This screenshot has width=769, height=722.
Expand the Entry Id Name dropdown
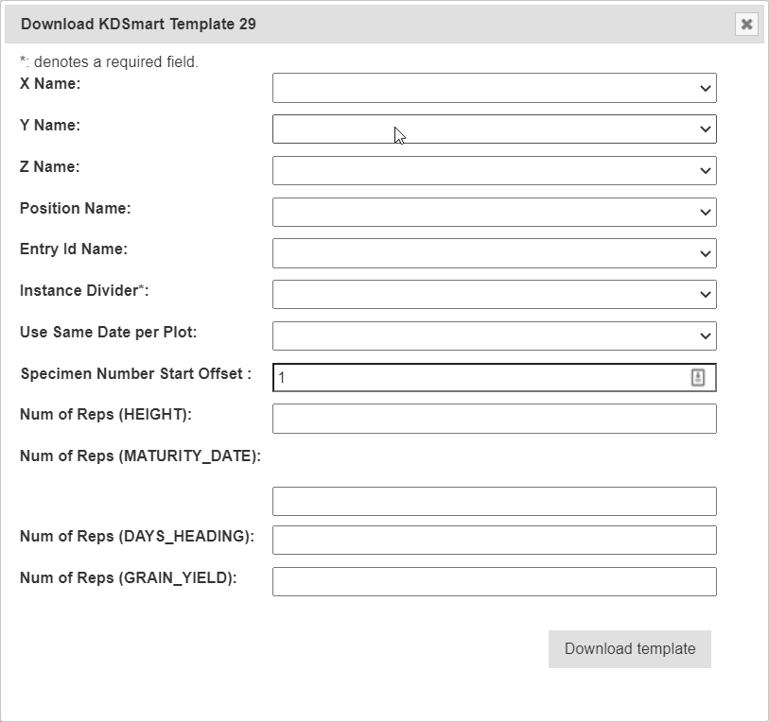[x=494, y=253]
